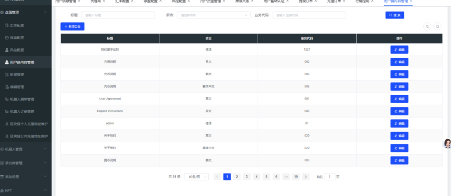This screenshot has width=451, height=196.
Task: Edit the Deposit instructions row
Action: [399, 111]
